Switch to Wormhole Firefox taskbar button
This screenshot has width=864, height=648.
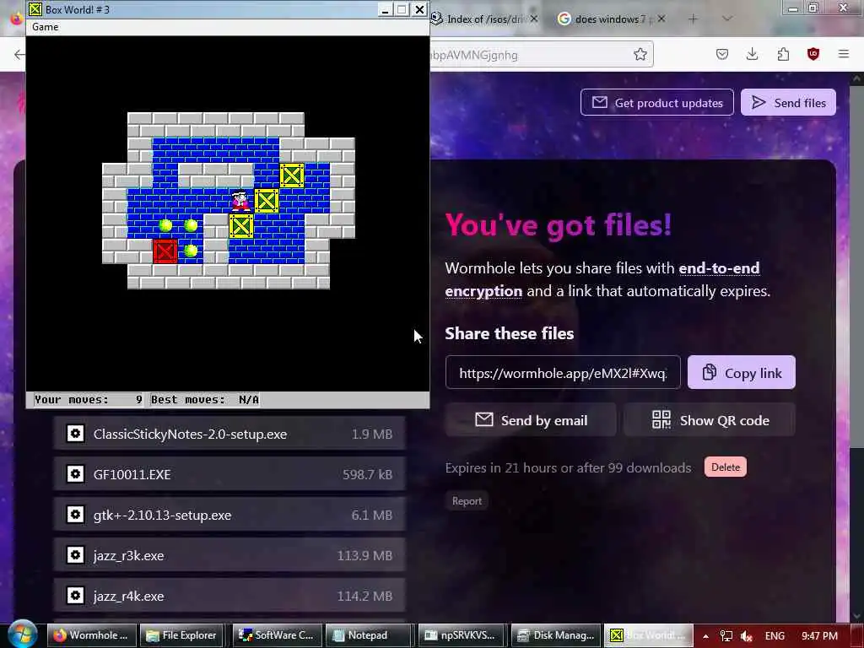91,635
